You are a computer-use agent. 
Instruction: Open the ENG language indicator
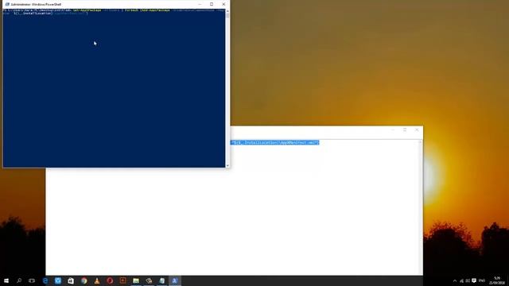(x=482, y=280)
